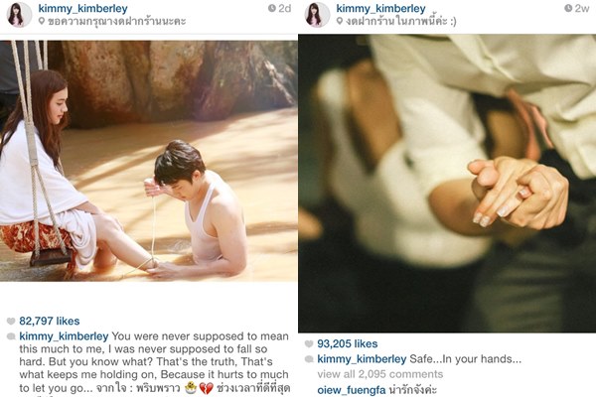Open the left post's profile avatar
596x397 pixels.
(x=19, y=15)
